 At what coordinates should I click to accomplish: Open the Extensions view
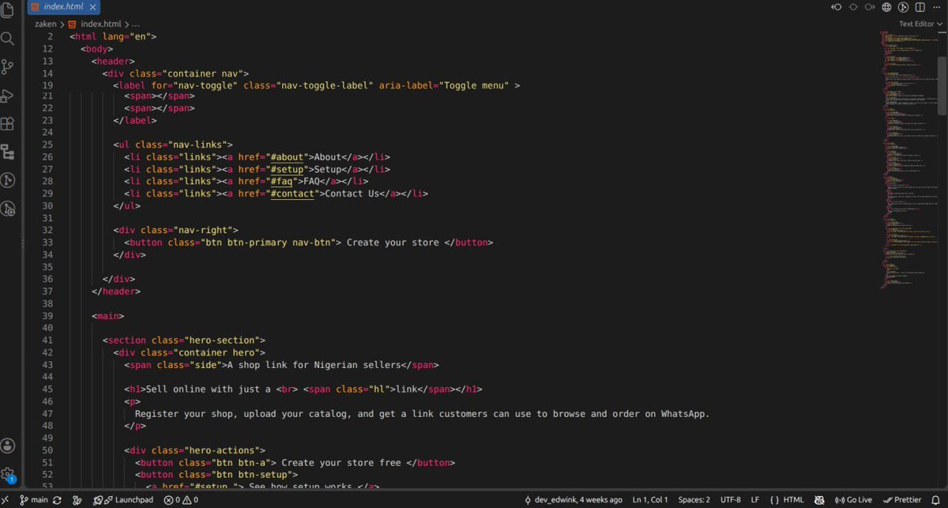pos(8,124)
